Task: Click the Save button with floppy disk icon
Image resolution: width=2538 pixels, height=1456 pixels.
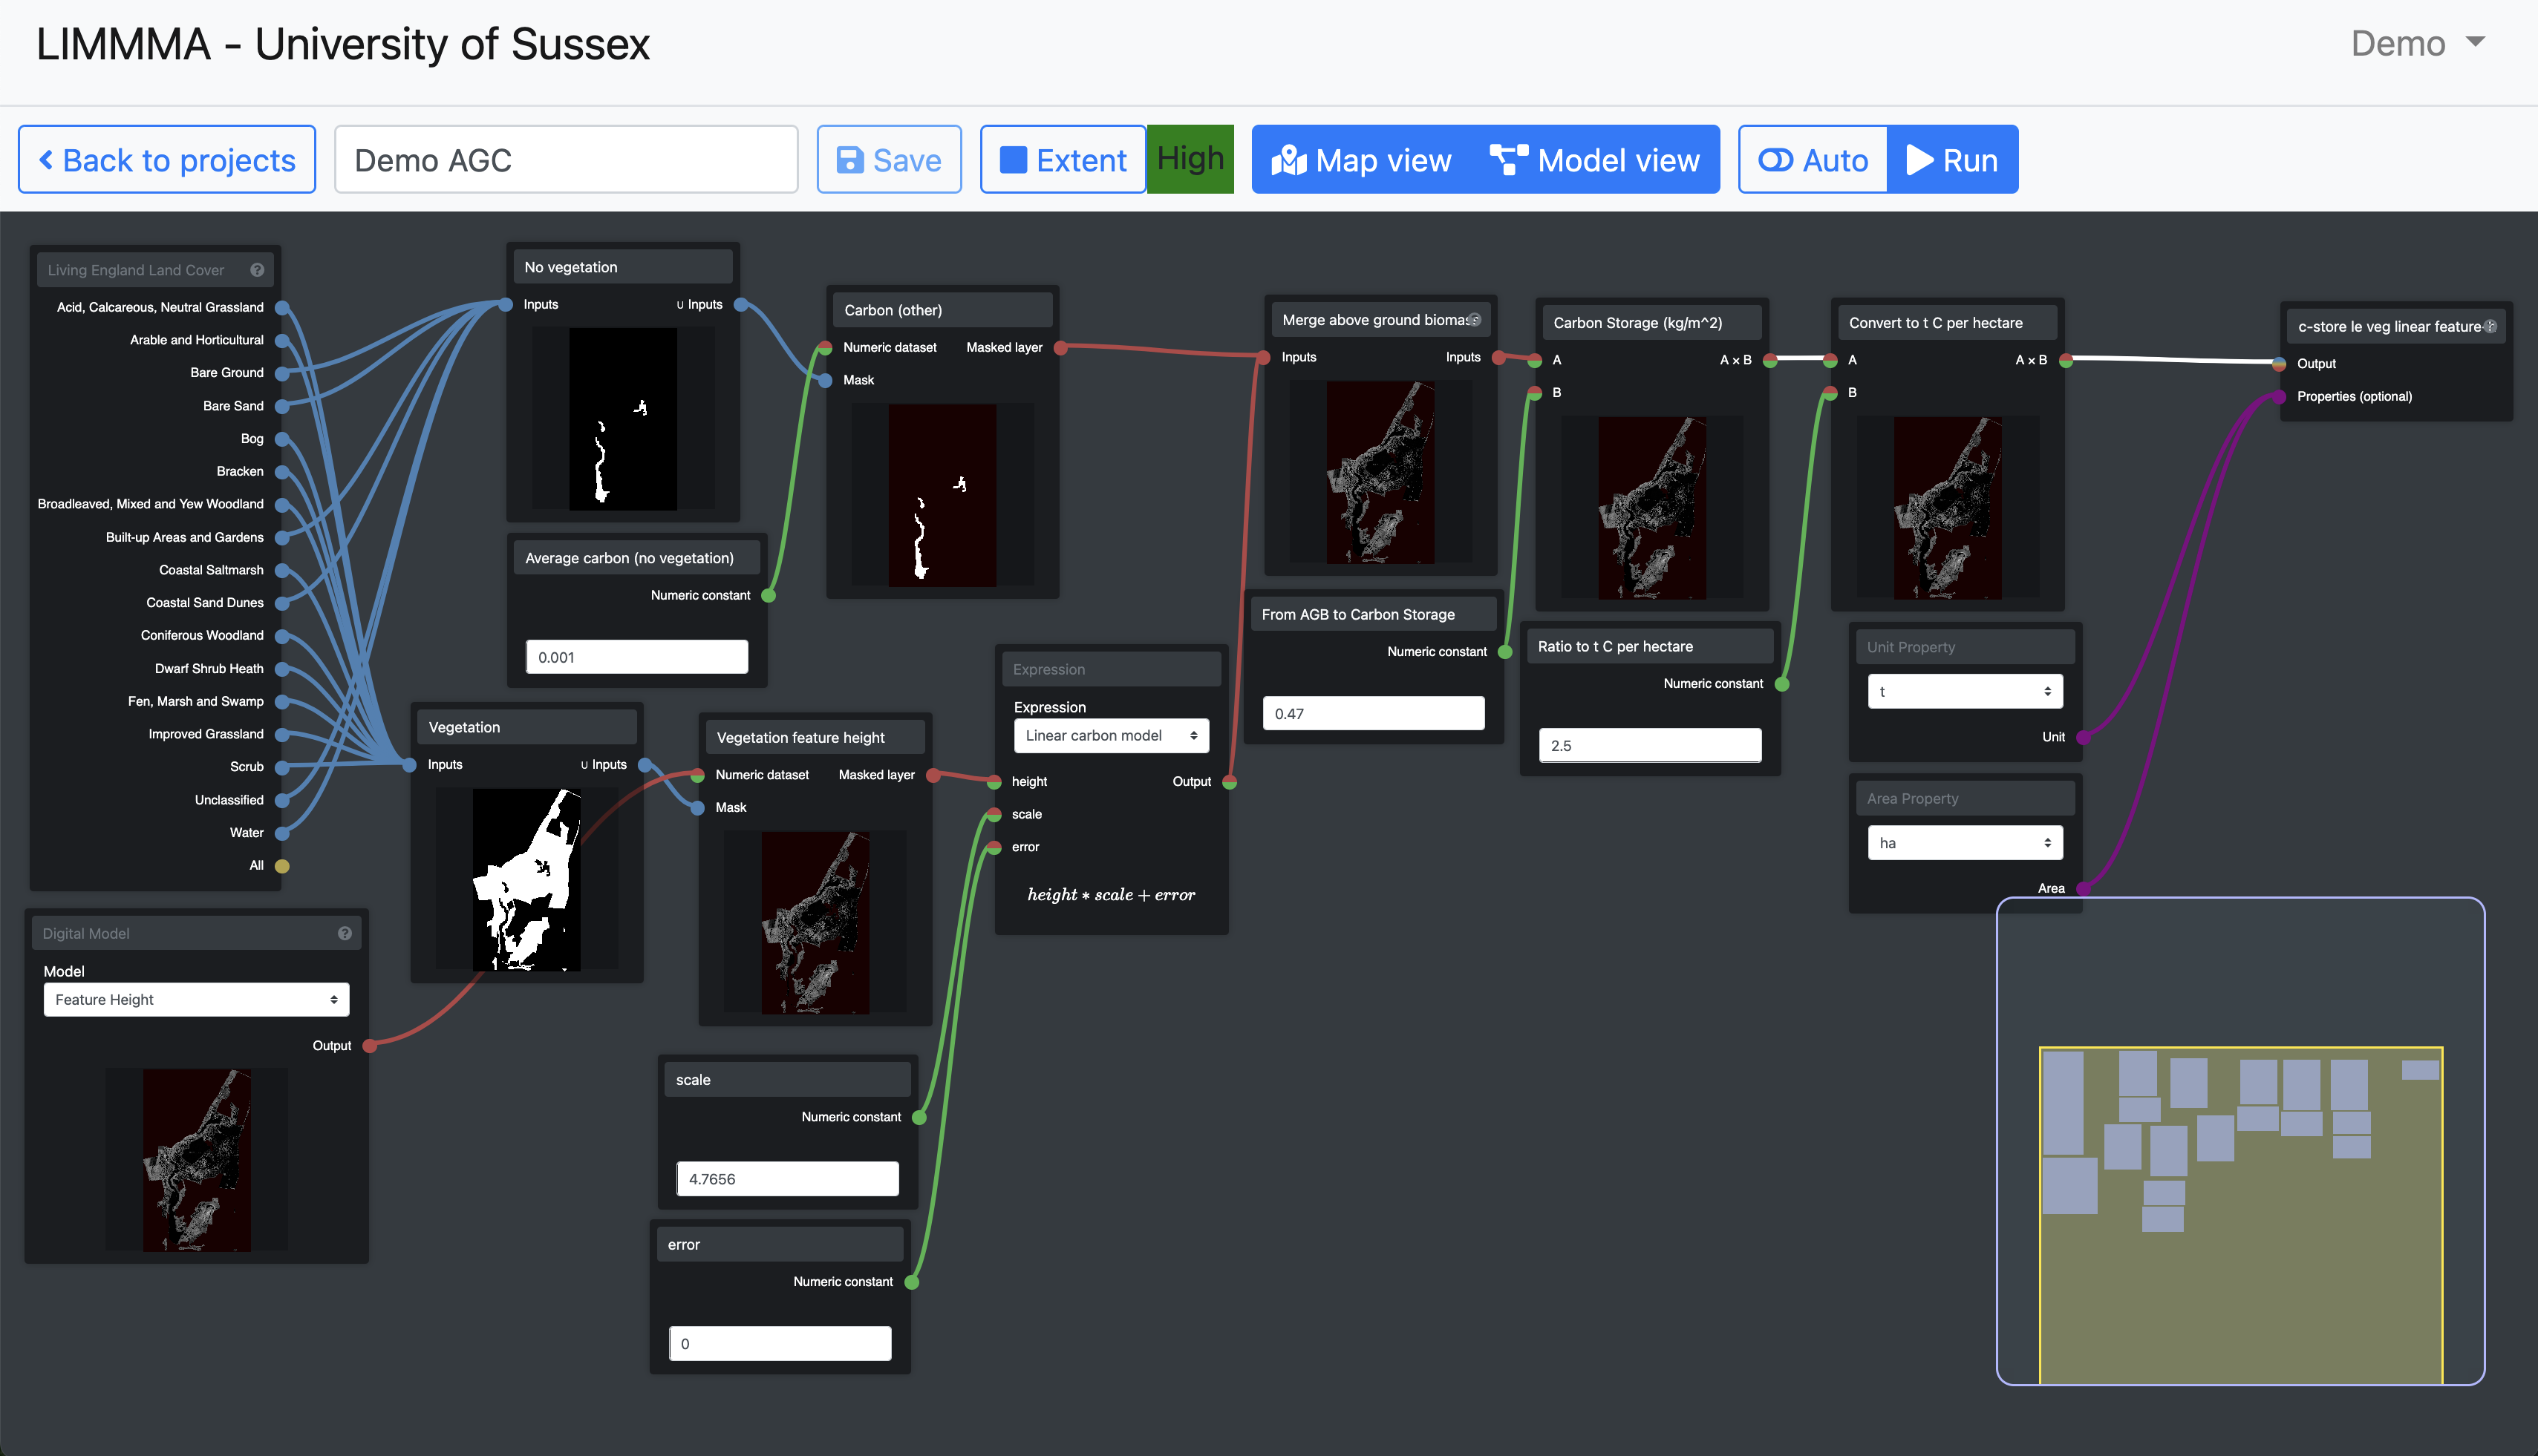Action: coord(888,160)
